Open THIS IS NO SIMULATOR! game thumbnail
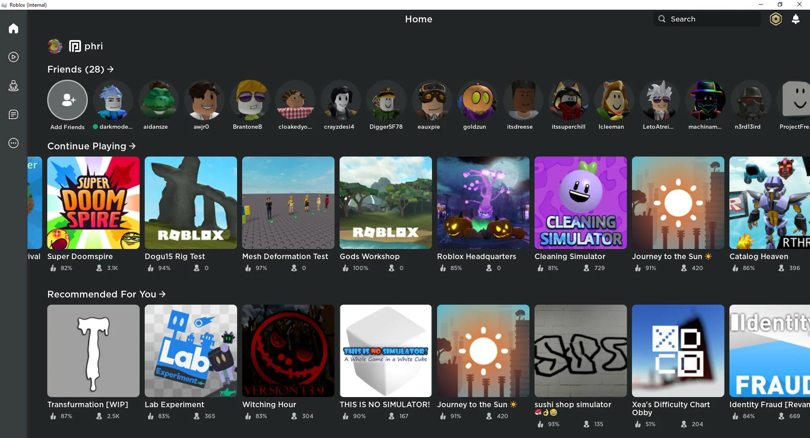Image resolution: width=810 pixels, height=438 pixels. pos(386,351)
